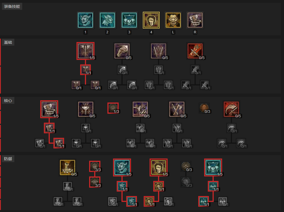284x212 pixels.
Task: Click the 防御 category label
Action: 8,159
